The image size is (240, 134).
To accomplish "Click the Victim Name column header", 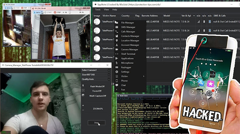I will [x=109, y=16].
